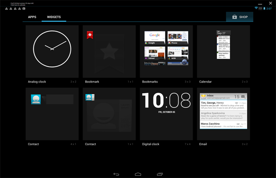Click the 'Marco Zacchino' email row
The image size is (276, 178).
[223, 125]
